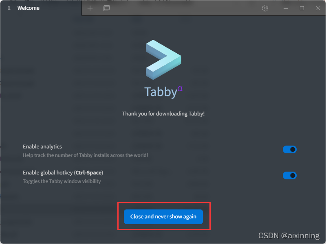Image resolution: width=326 pixels, height=244 pixels.
Task: Click the Tabby title text under logo
Action: (x=161, y=92)
